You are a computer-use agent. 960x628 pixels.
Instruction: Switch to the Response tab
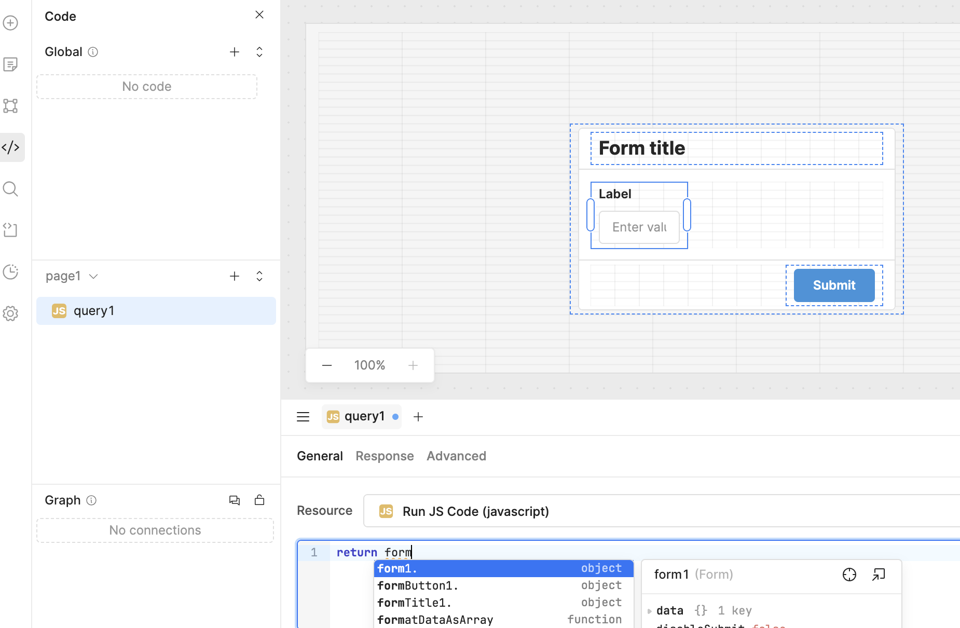385,456
